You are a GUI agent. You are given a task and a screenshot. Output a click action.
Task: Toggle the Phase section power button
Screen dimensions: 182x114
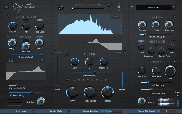click(x=8, y=37)
